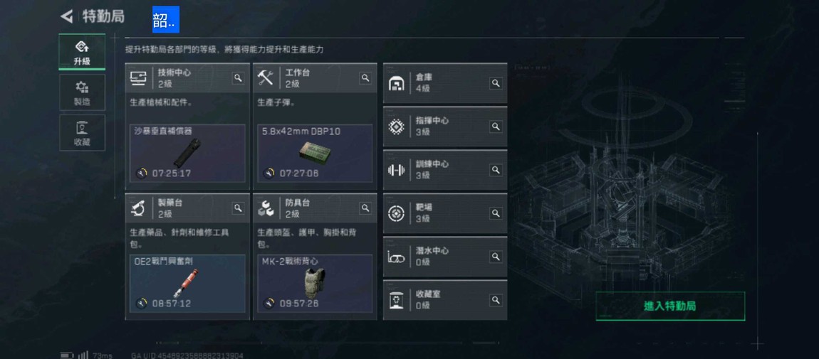Image resolution: width=819 pixels, height=359 pixels.
Task: Click the magnifier icon for 倉庫
Action: pos(496,83)
